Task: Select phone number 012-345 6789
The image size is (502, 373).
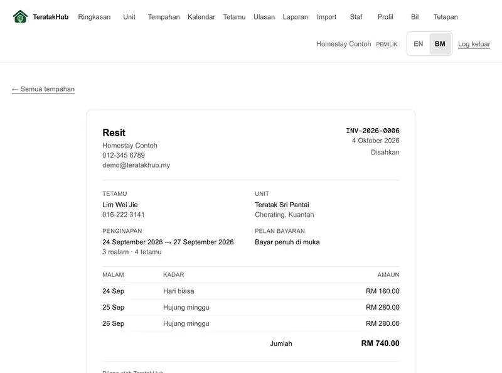Action: [124, 156]
